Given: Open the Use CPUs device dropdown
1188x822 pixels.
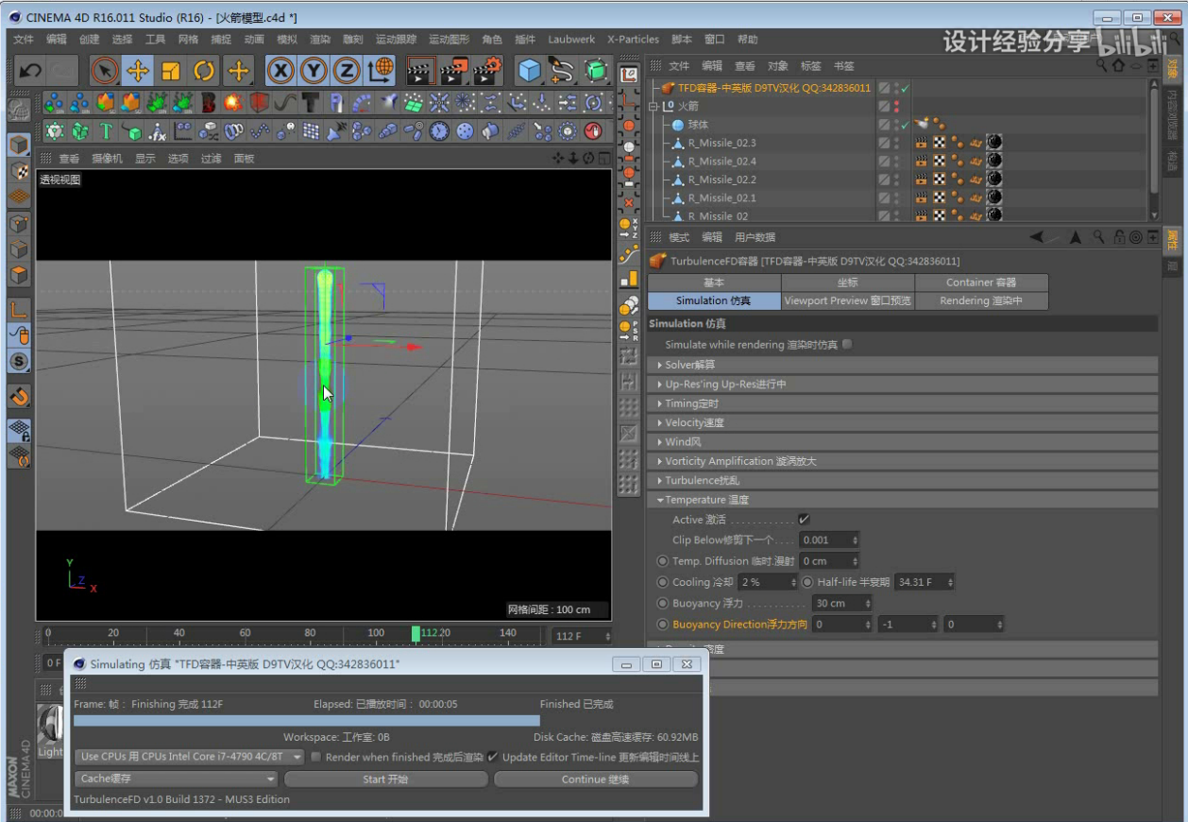Looking at the screenshot, I should [x=189, y=757].
